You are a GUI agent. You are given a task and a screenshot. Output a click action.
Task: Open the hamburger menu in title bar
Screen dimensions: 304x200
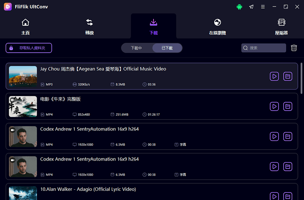click(x=263, y=7)
